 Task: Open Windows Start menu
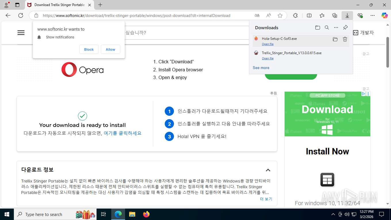(x=7, y=214)
